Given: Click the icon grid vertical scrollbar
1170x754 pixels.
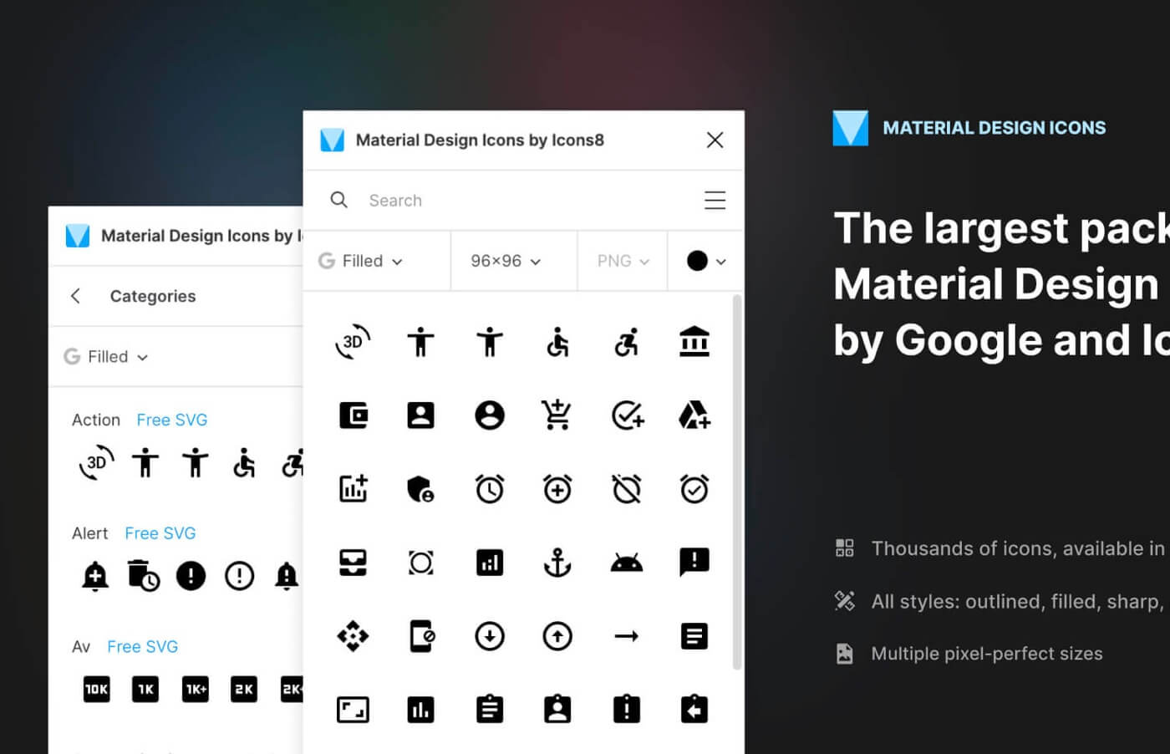Looking at the screenshot, I should click(736, 481).
